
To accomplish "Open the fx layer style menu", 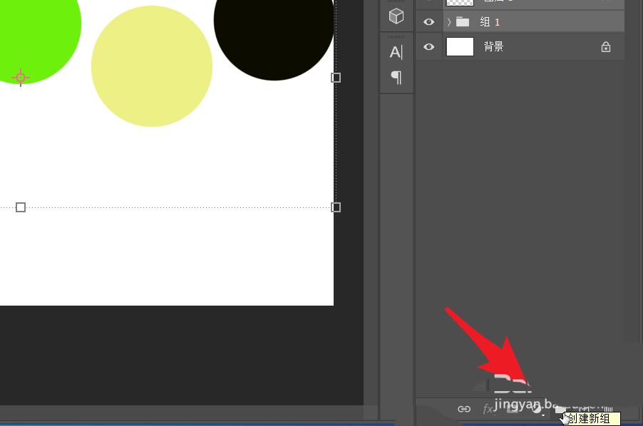I will tap(488, 409).
